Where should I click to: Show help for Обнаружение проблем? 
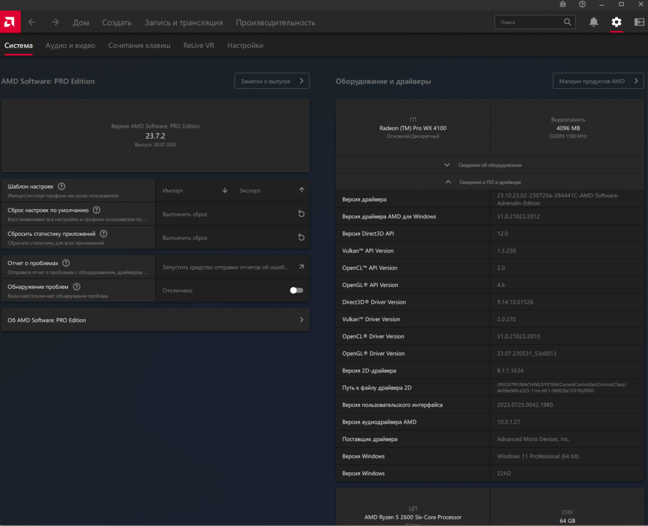(x=76, y=286)
